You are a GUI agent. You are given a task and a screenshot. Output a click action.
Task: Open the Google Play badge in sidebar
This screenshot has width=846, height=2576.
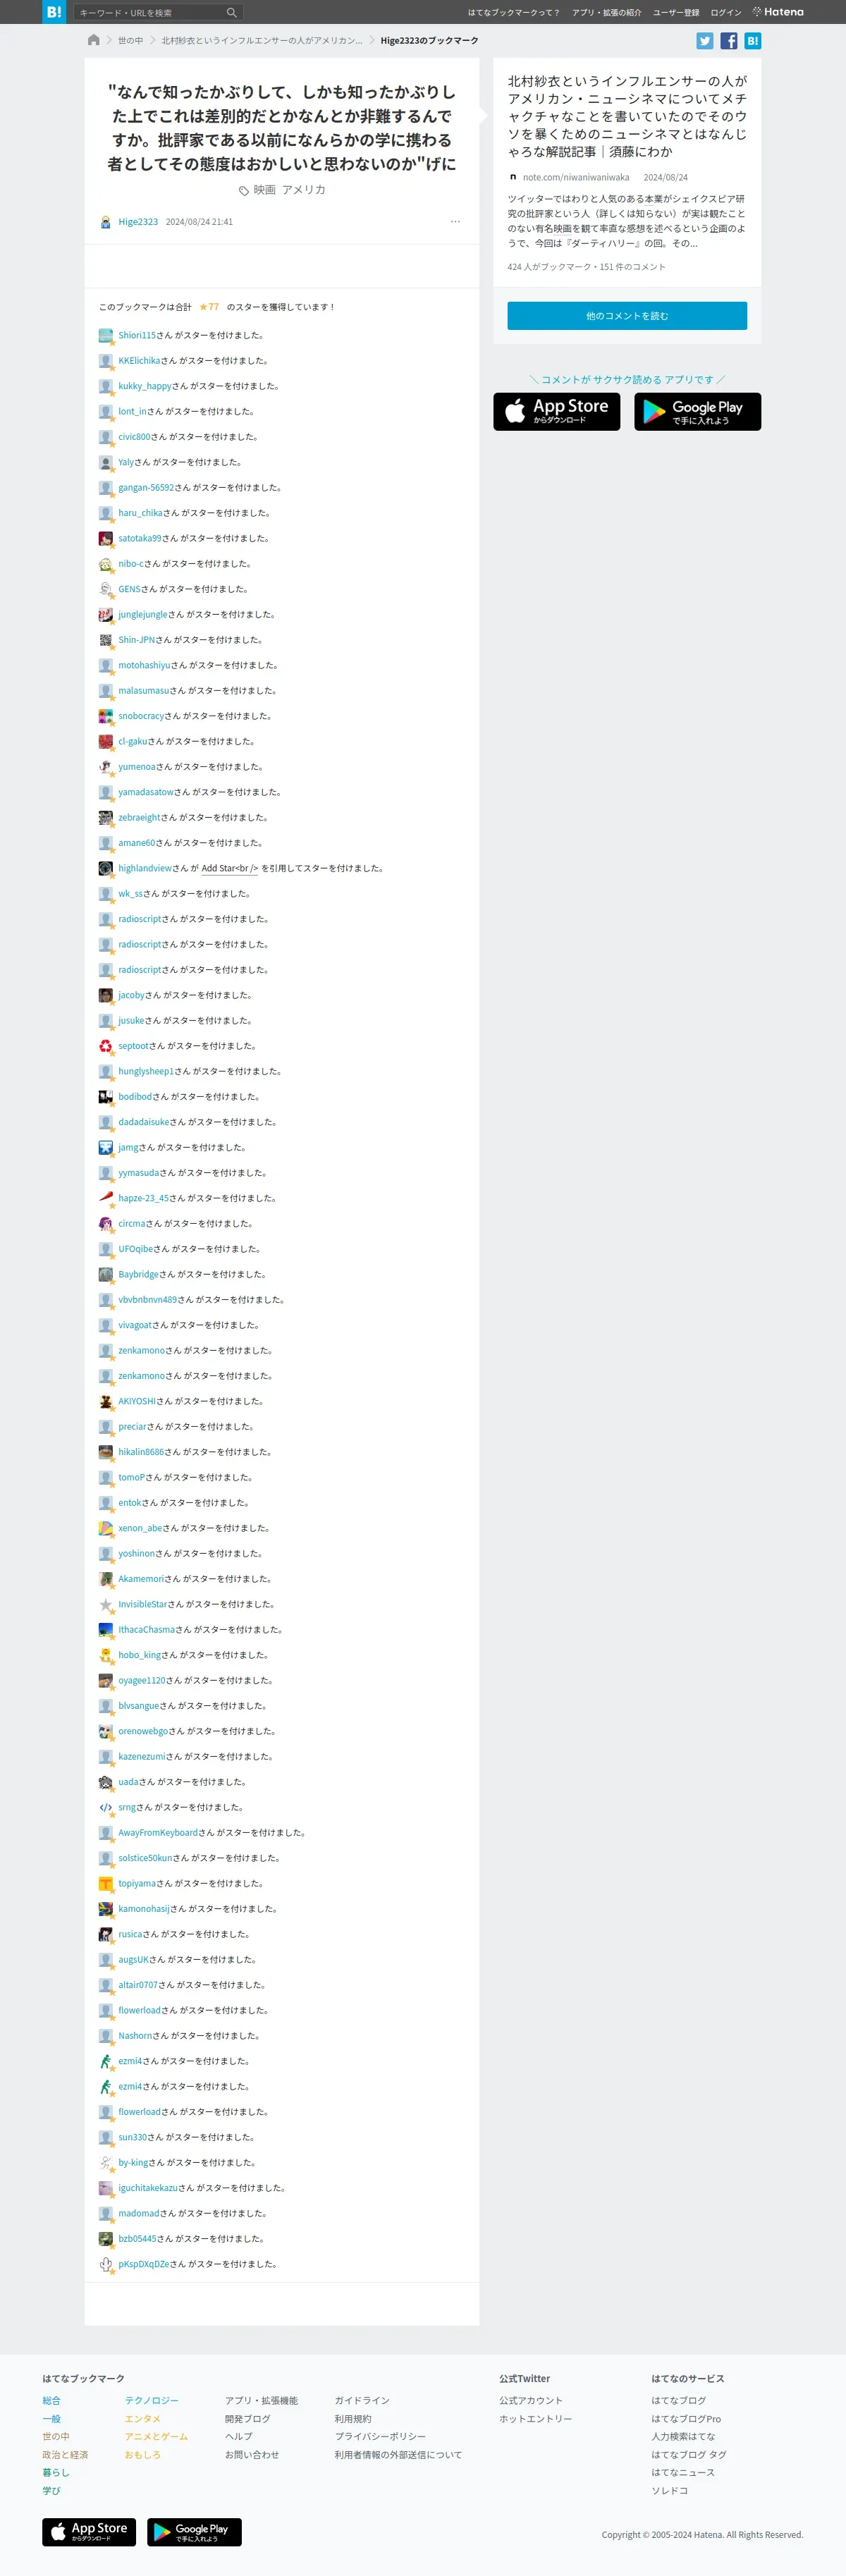[698, 412]
